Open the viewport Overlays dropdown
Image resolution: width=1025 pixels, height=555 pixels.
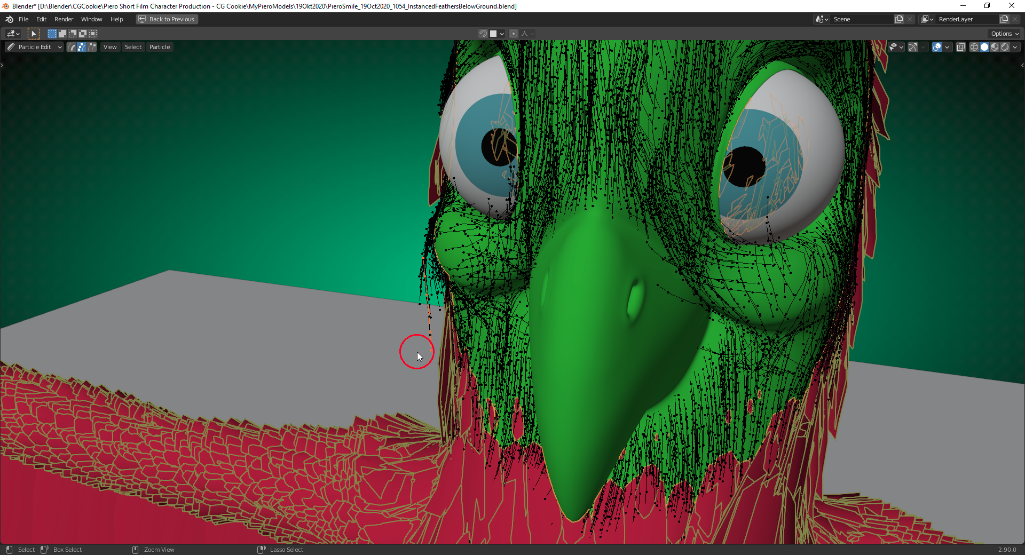[946, 47]
